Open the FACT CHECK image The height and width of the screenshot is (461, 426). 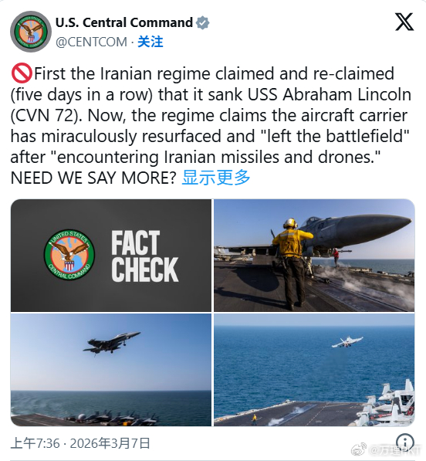pos(111,256)
